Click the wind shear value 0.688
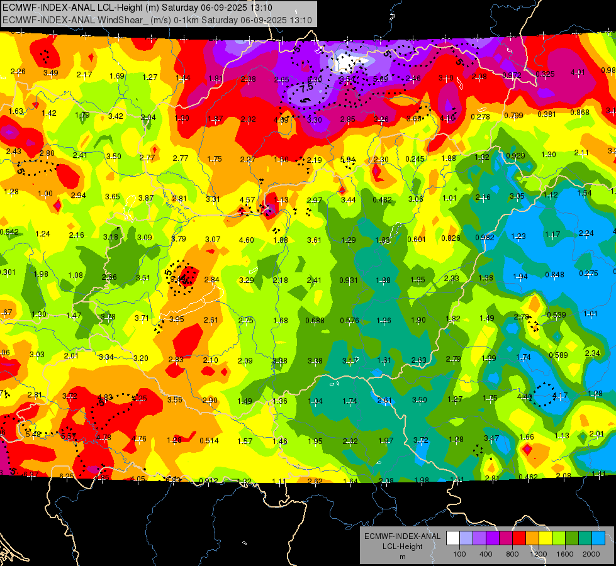The height and width of the screenshot is (566, 616). [x=315, y=321]
